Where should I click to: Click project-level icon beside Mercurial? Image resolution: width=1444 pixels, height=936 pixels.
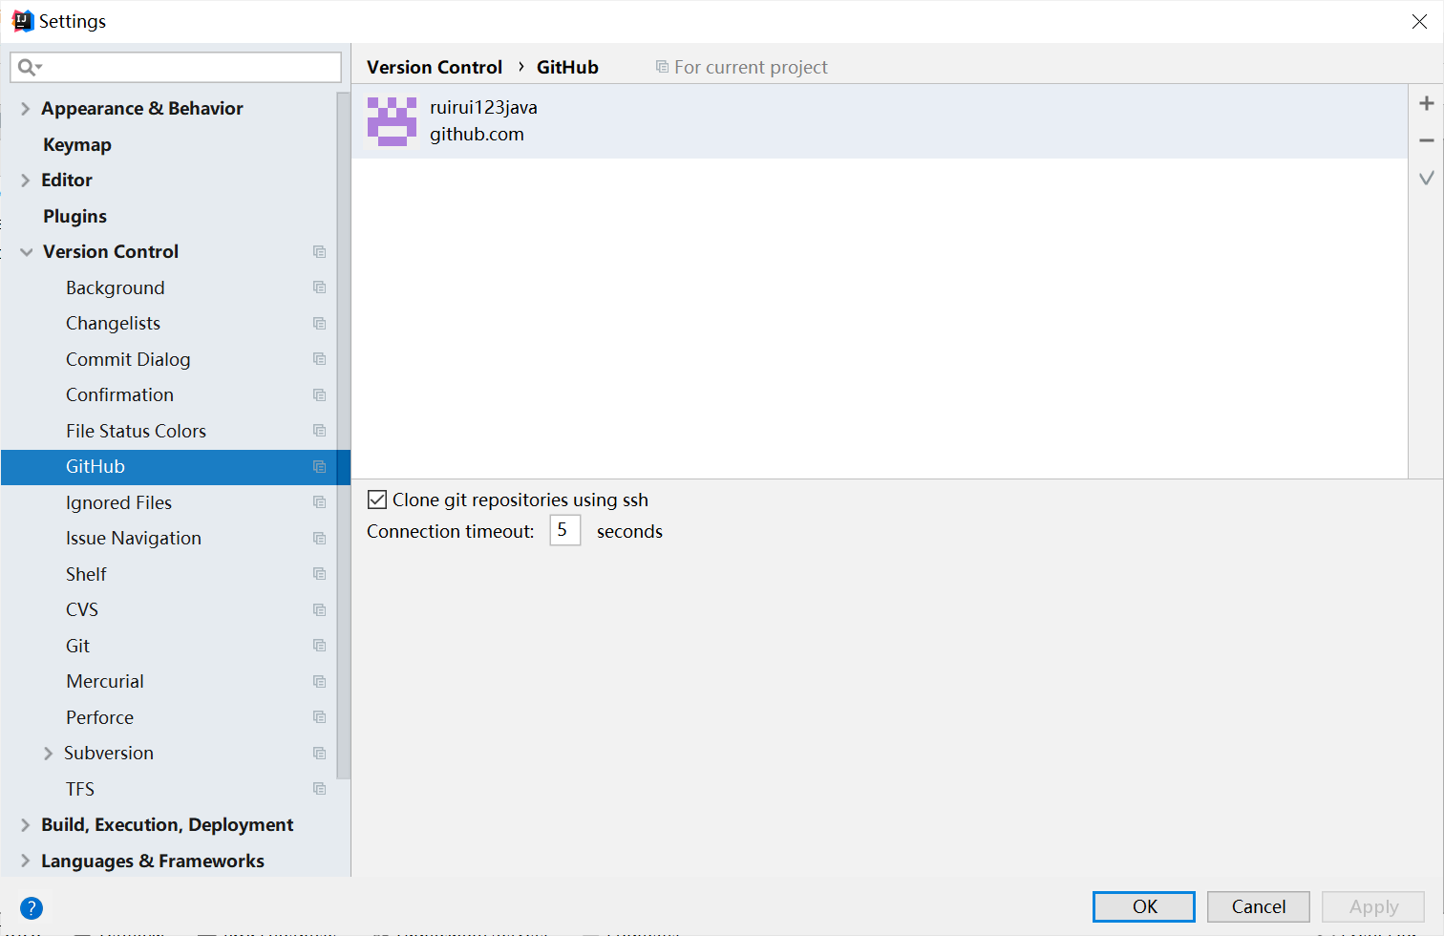(320, 682)
